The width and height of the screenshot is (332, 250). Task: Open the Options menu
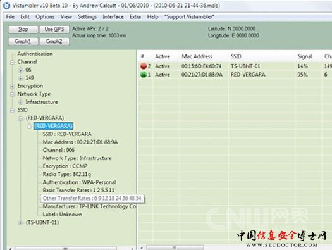tap(45, 16)
